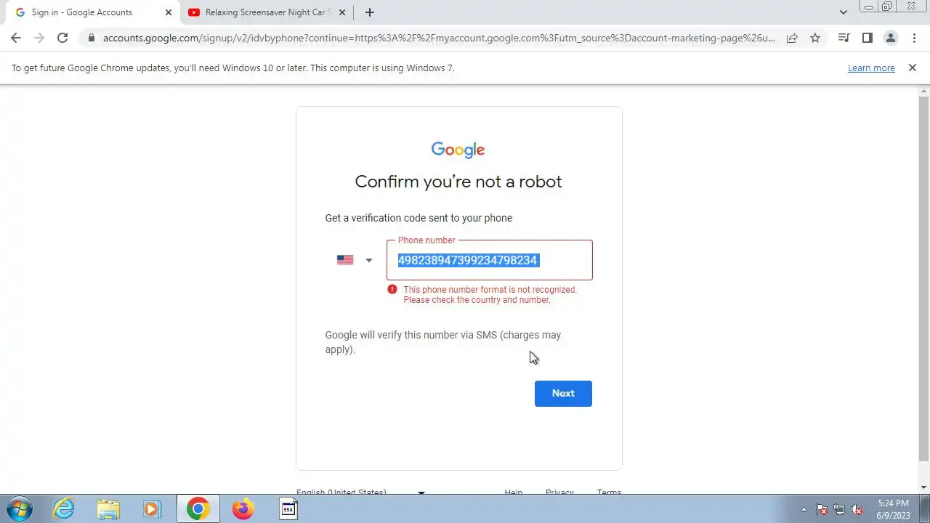Click the blue Next button

[x=563, y=393]
